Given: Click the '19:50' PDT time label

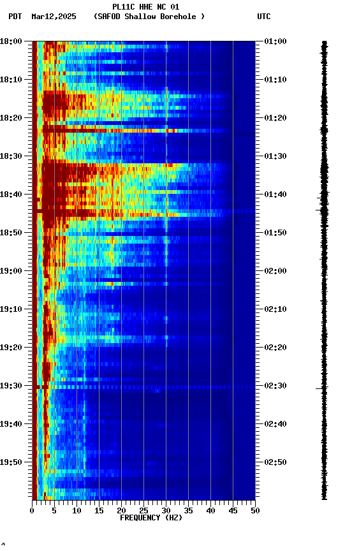Looking at the screenshot, I should click(x=11, y=462).
